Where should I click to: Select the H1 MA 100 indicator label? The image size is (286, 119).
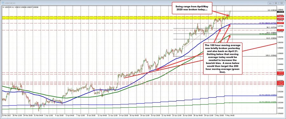(268, 23)
